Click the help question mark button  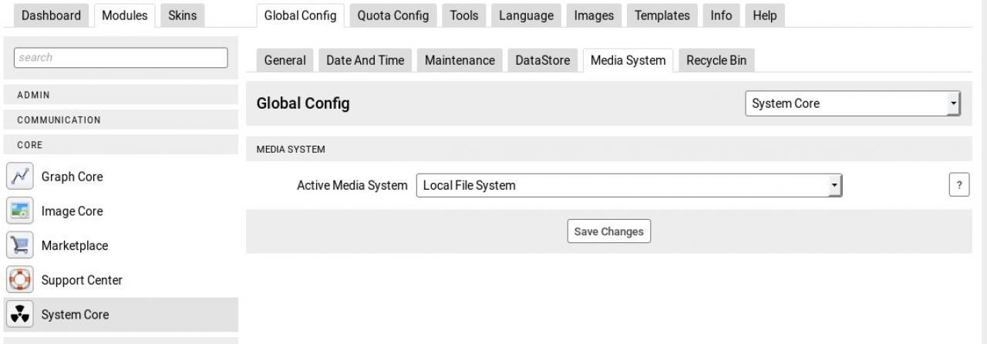958,186
